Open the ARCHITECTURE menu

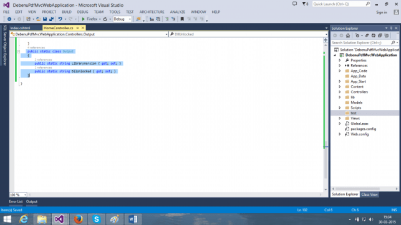click(152, 12)
